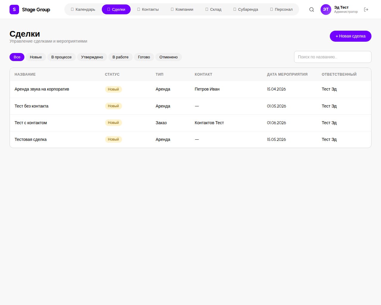This screenshot has width=381, height=305.
Task: Click the Stage Group logo
Action: 30,9
